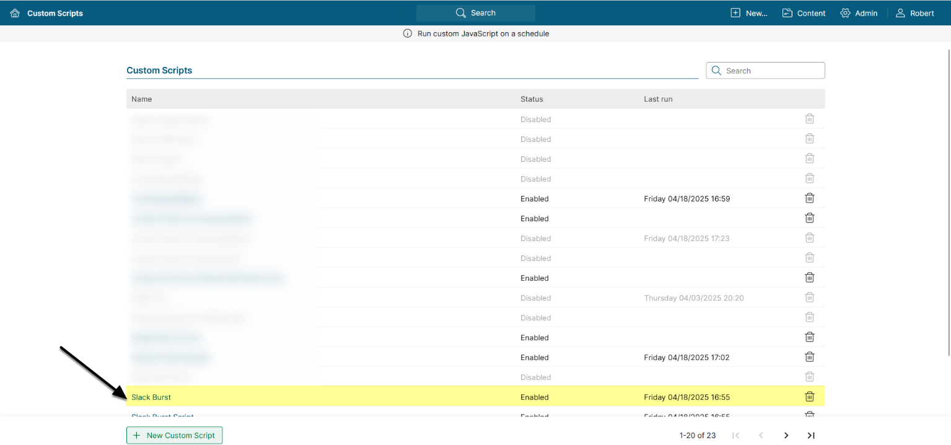Jump to last page of scripts
Image resolution: width=951 pixels, height=445 pixels.
(x=811, y=436)
